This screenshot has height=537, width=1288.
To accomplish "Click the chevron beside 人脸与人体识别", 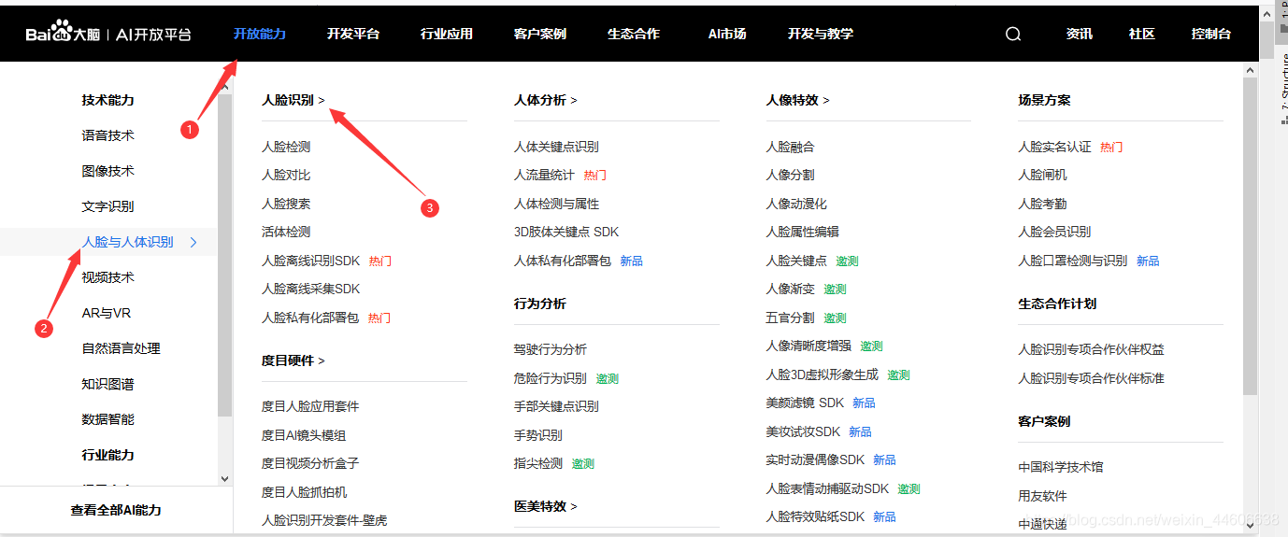I will [x=193, y=242].
